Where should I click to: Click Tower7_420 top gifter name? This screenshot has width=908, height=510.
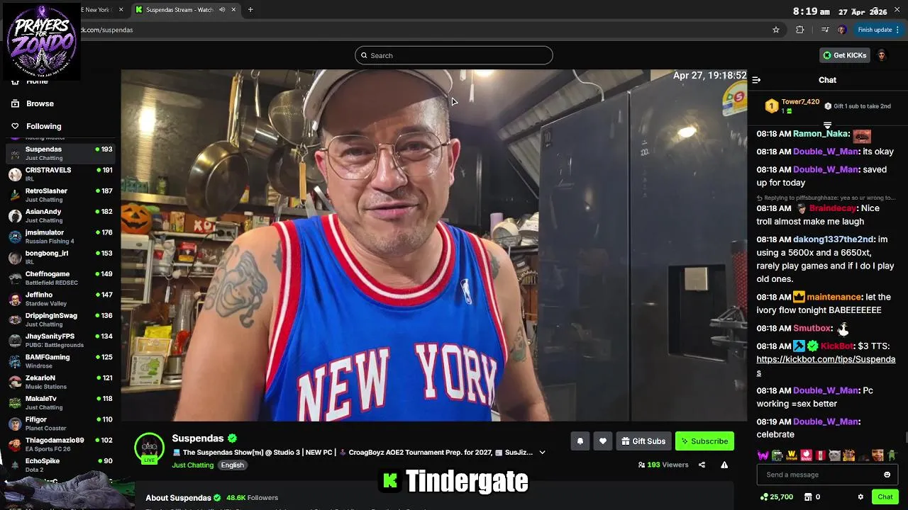click(800, 102)
